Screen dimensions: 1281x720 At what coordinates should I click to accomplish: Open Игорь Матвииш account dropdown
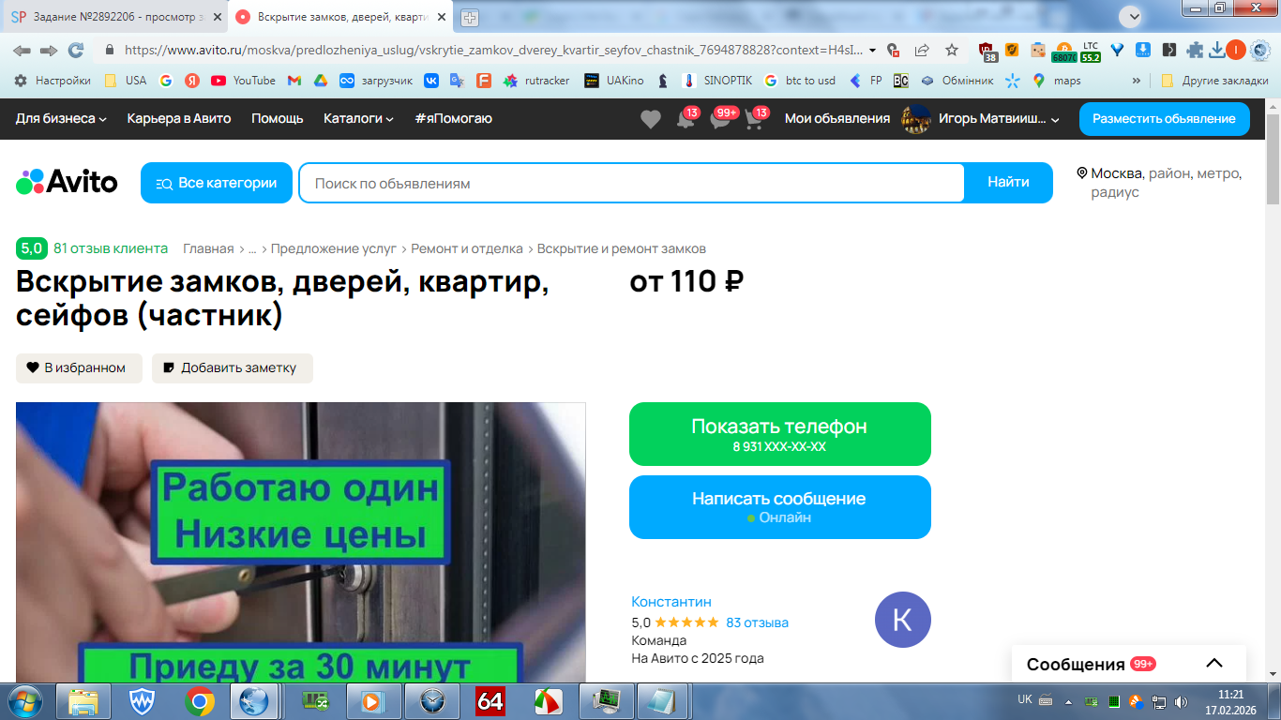tap(999, 119)
